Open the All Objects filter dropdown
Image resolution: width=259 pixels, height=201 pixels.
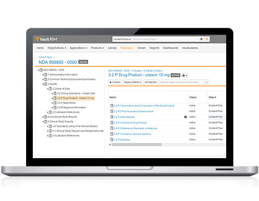(151, 82)
